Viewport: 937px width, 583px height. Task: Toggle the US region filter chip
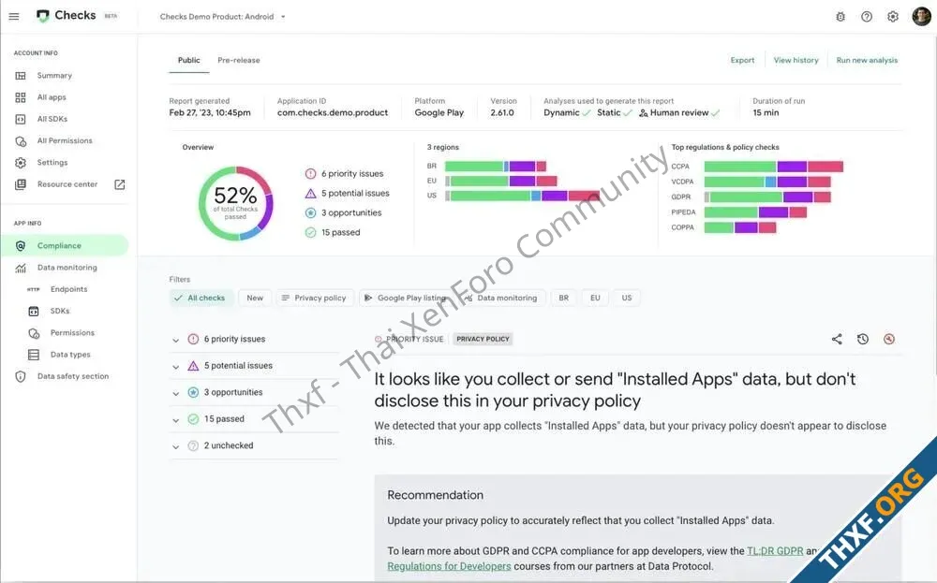(626, 298)
